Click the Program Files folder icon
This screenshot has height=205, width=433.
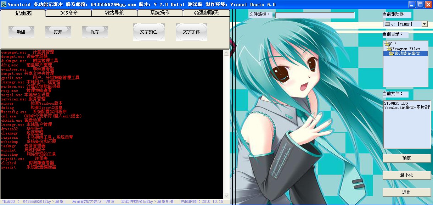pos(389,49)
